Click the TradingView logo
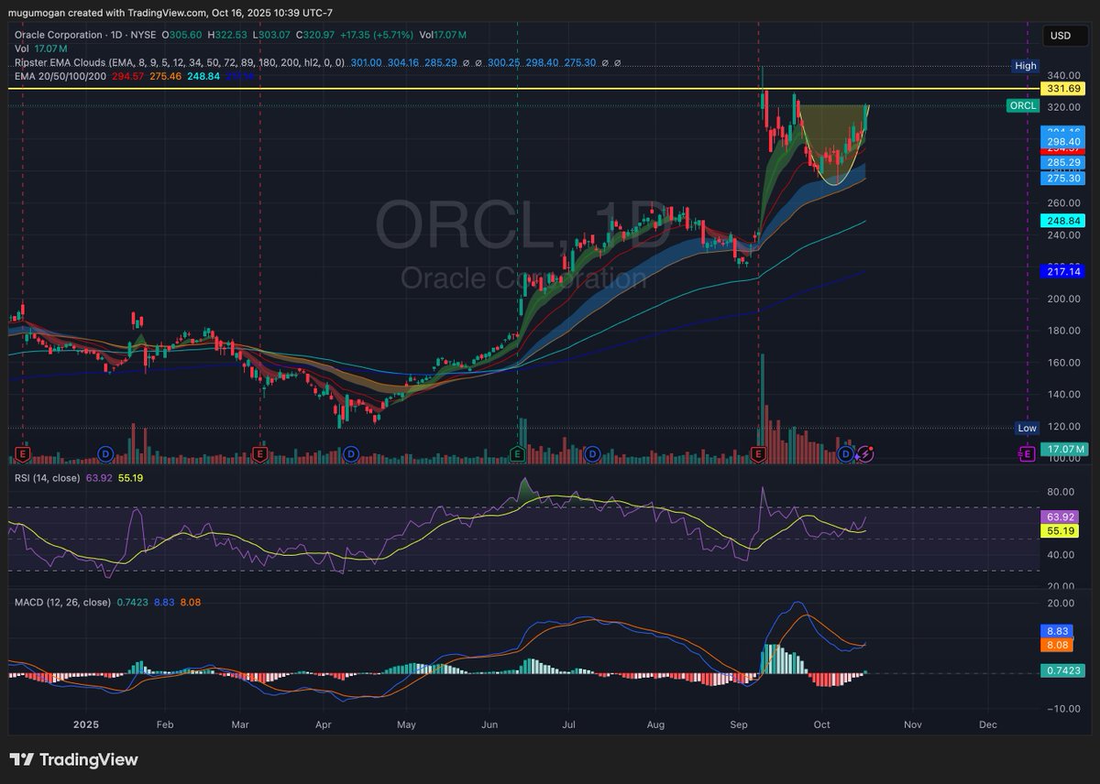The height and width of the screenshot is (784, 1100). (x=73, y=759)
